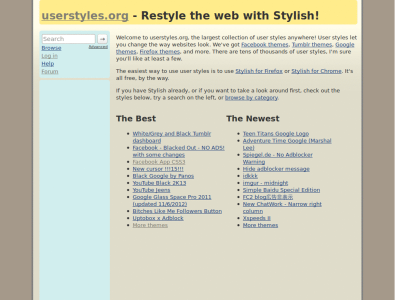Open the imgur - midnight style
Viewport: 400px width, 300px height.
[x=265, y=183]
